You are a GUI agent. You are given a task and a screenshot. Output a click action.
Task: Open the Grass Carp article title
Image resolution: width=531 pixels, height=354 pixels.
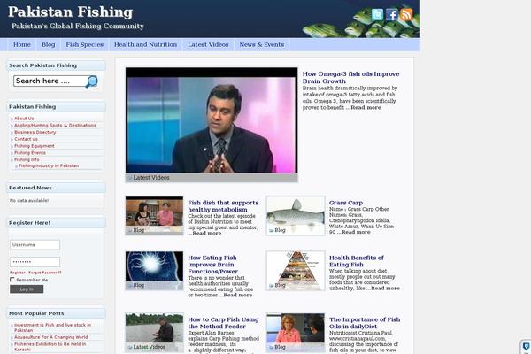tap(346, 203)
